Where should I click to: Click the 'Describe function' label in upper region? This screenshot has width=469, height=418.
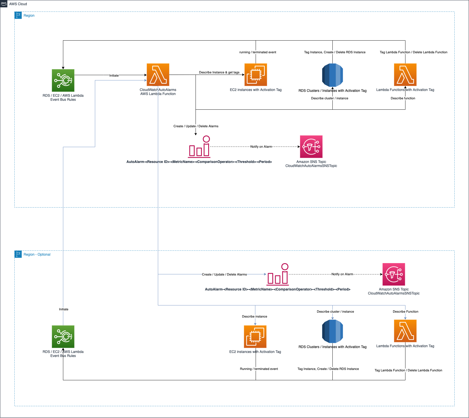click(x=403, y=98)
